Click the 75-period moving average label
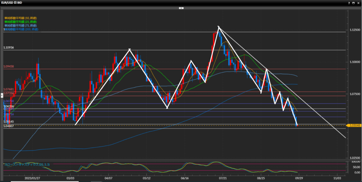 point(21,26)
